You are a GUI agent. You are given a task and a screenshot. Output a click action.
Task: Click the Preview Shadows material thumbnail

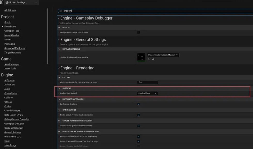(x=141, y=57)
